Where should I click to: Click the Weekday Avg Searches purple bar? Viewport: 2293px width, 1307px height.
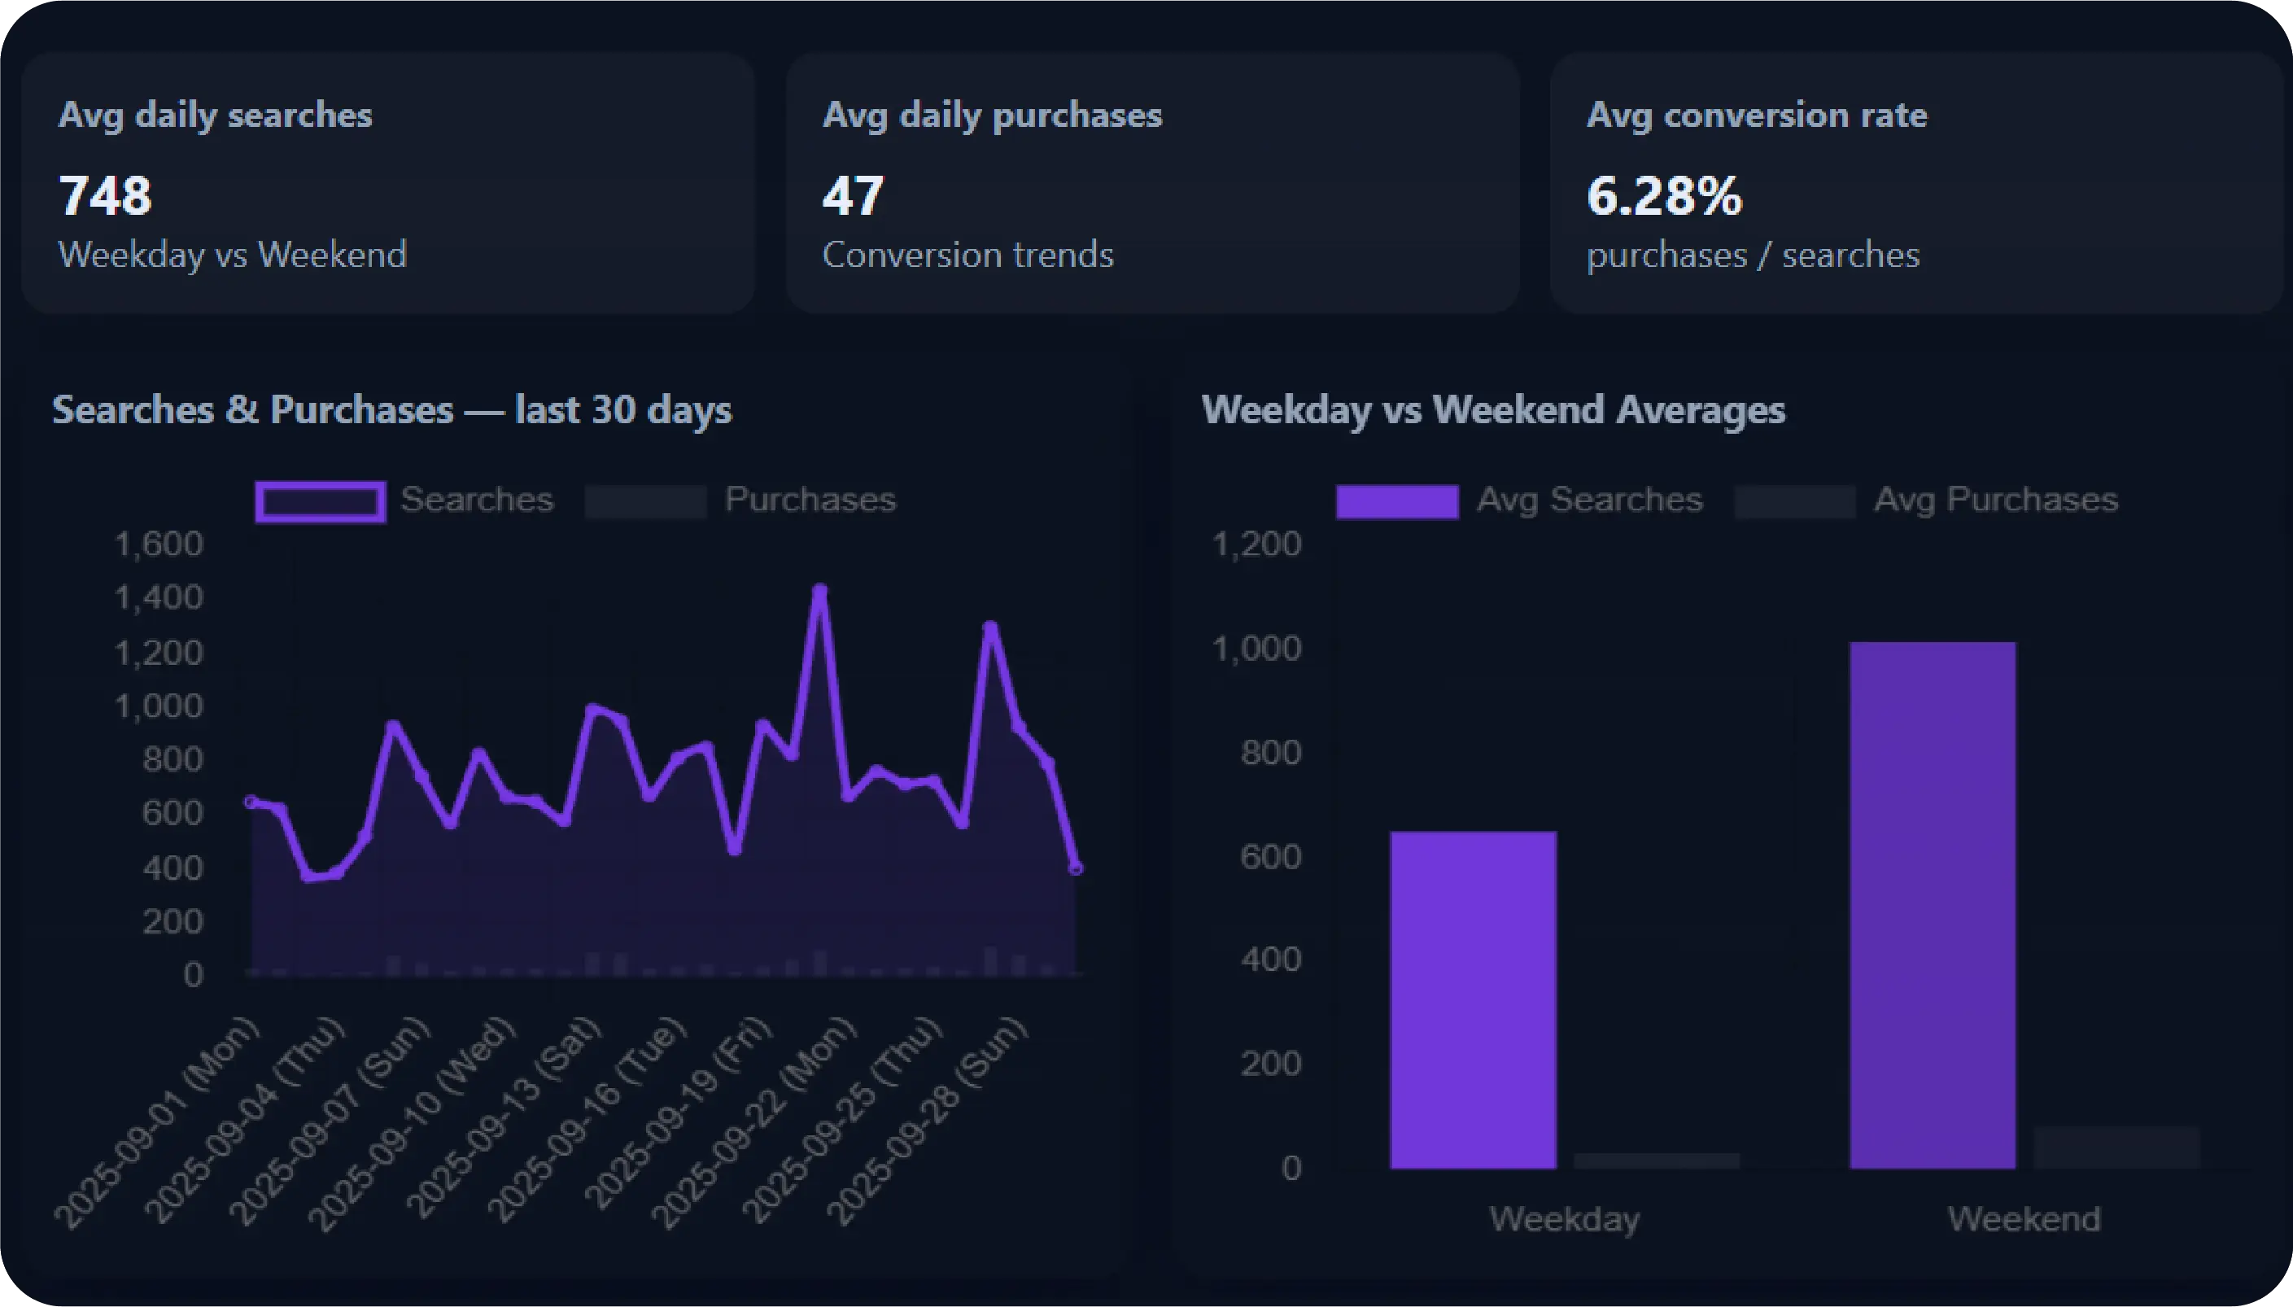click(x=1473, y=999)
